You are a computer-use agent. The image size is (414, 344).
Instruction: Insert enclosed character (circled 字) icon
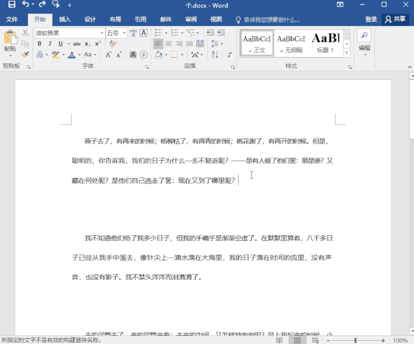tap(144, 54)
